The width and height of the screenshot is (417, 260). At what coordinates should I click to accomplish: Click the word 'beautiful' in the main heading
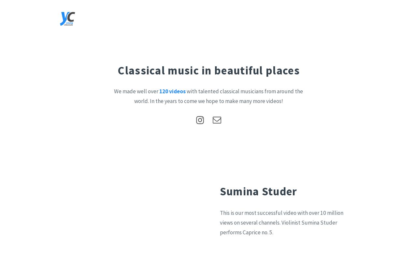click(x=238, y=71)
